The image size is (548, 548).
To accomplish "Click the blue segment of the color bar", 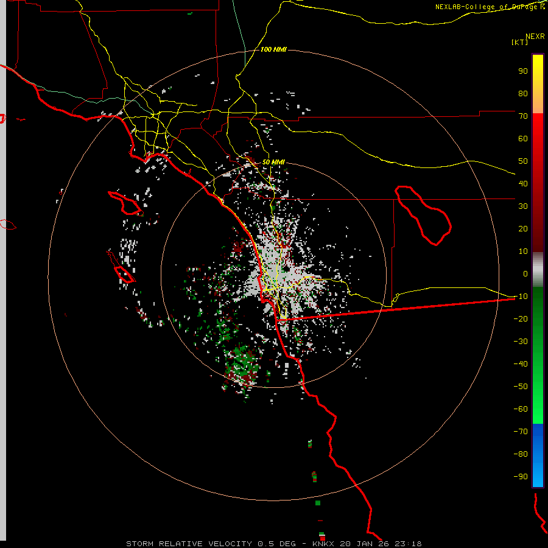I will pyautogui.click(x=538, y=455).
